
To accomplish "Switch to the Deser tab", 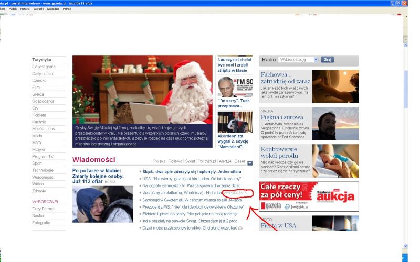I will click(x=240, y=161).
